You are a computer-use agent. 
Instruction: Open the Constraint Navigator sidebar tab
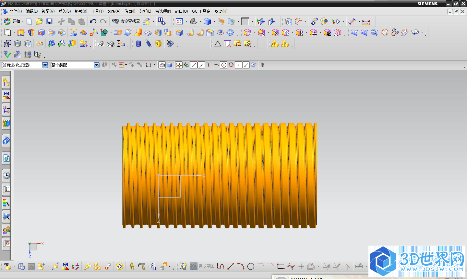coord(6,96)
